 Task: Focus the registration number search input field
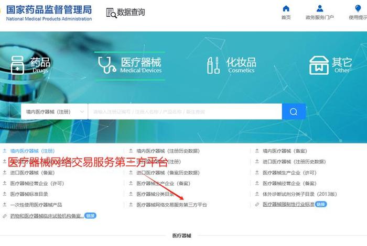[185, 111]
